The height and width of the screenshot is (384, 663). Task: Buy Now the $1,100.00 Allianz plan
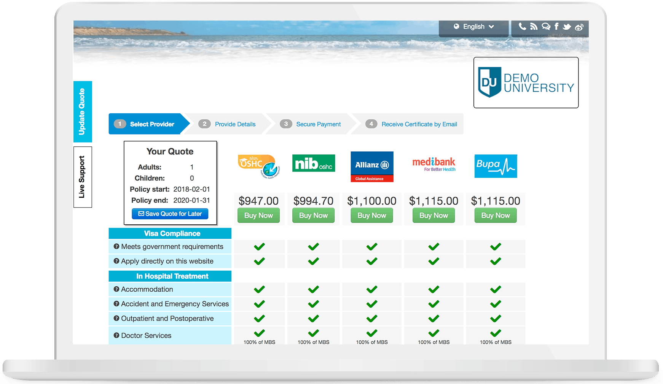[x=372, y=215]
